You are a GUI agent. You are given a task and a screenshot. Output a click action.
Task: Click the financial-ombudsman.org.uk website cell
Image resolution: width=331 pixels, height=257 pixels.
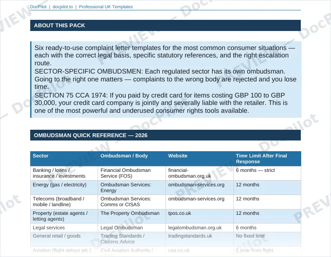[199, 173]
